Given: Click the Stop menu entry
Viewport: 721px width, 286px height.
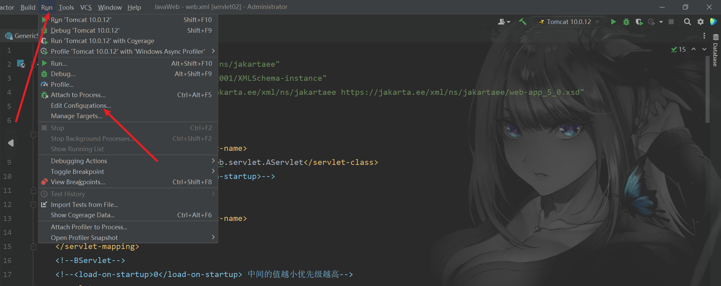Looking at the screenshot, I should (128, 128).
